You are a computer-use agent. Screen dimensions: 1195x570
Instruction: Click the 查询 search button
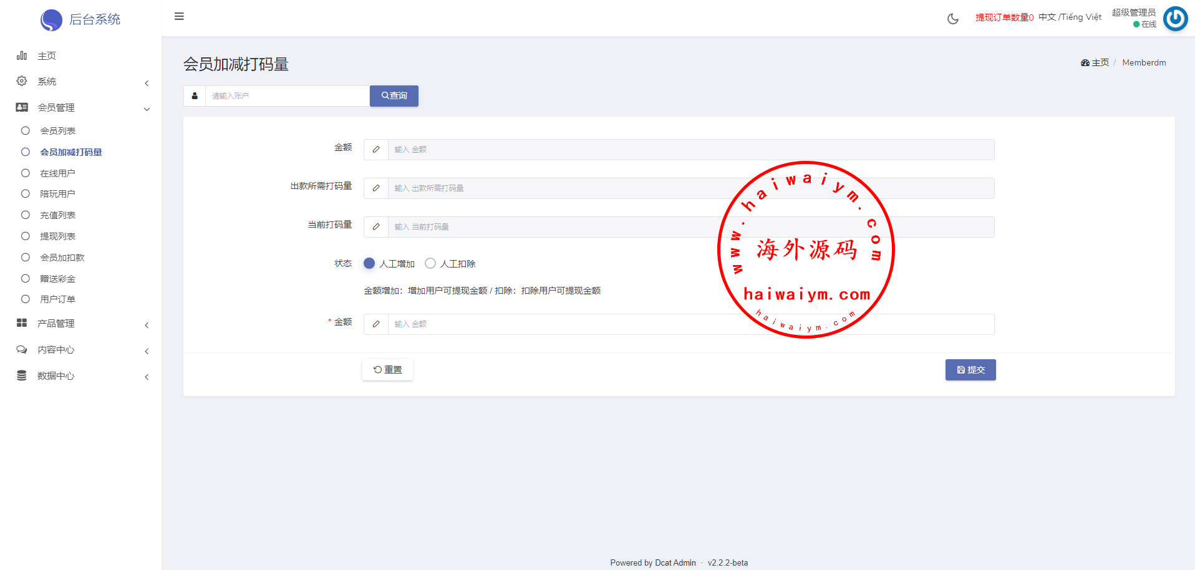[394, 96]
